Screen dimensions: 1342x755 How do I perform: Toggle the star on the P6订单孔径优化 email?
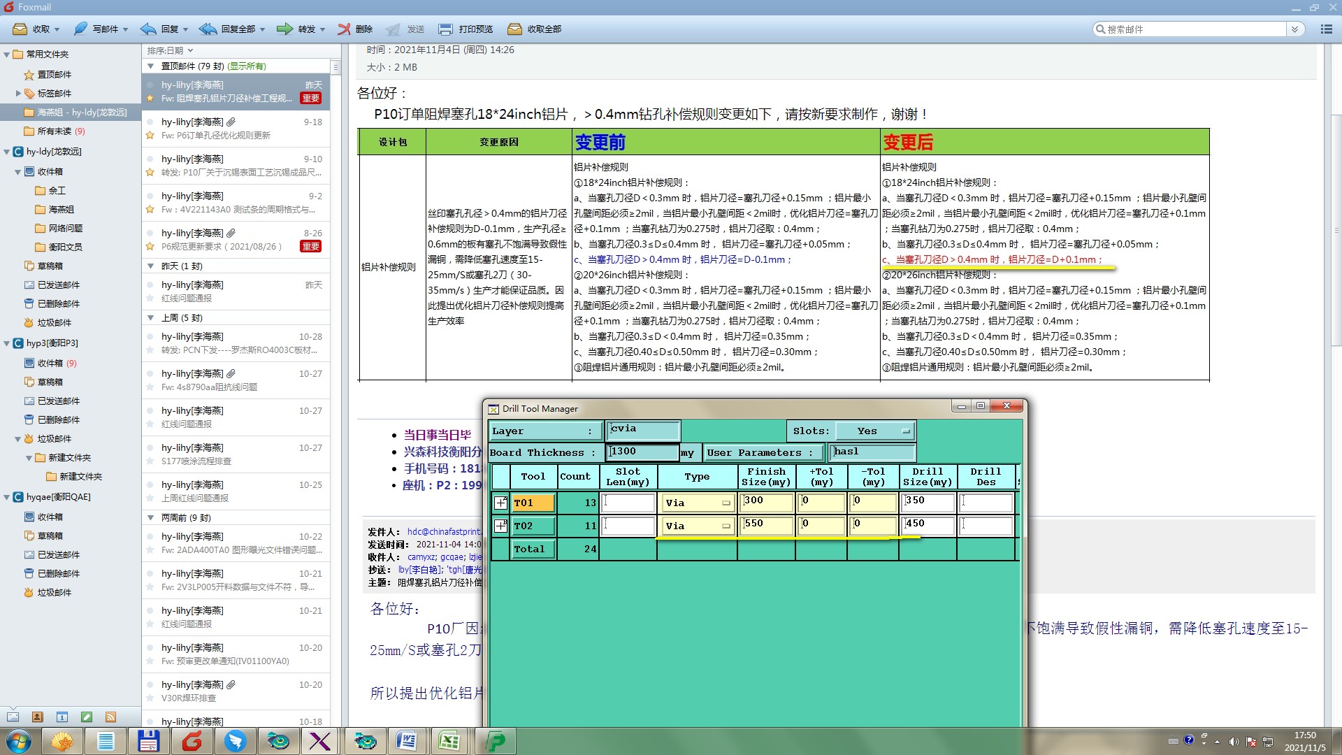150,136
